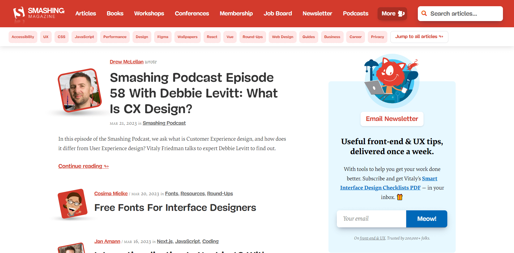Click Jump to all articles button
514x253 pixels.
pyautogui.click(x=419, y=37)
